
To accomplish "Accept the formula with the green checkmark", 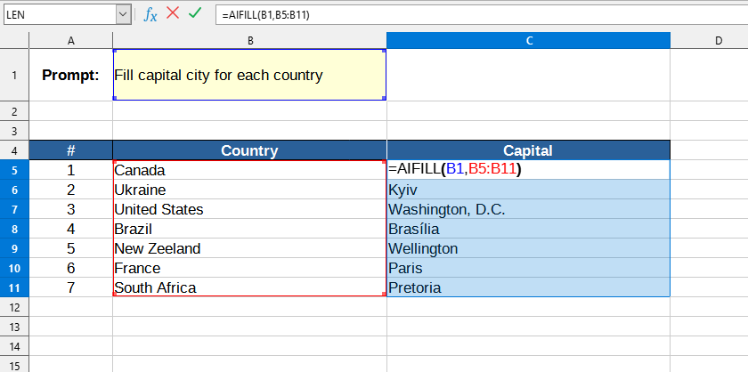I will (195, 14).
